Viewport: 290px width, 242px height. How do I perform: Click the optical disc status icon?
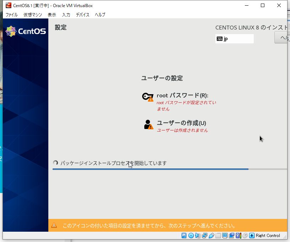[191, 235]
